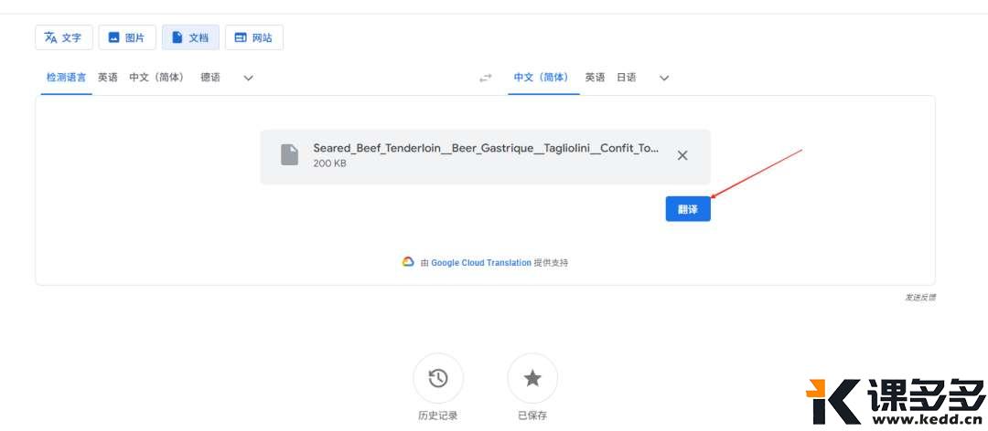Click 发送反馈 feedback link

point(920,297)
